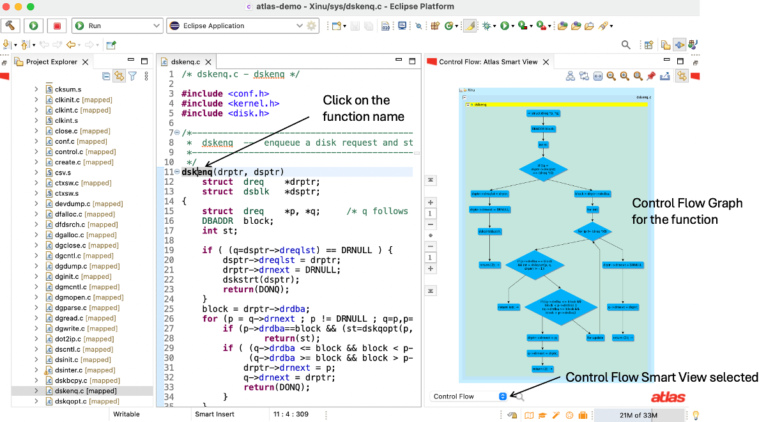Click the zoom out magnifier in Smart View
Screen dimensions: 782x422
[x=611, y=76]
